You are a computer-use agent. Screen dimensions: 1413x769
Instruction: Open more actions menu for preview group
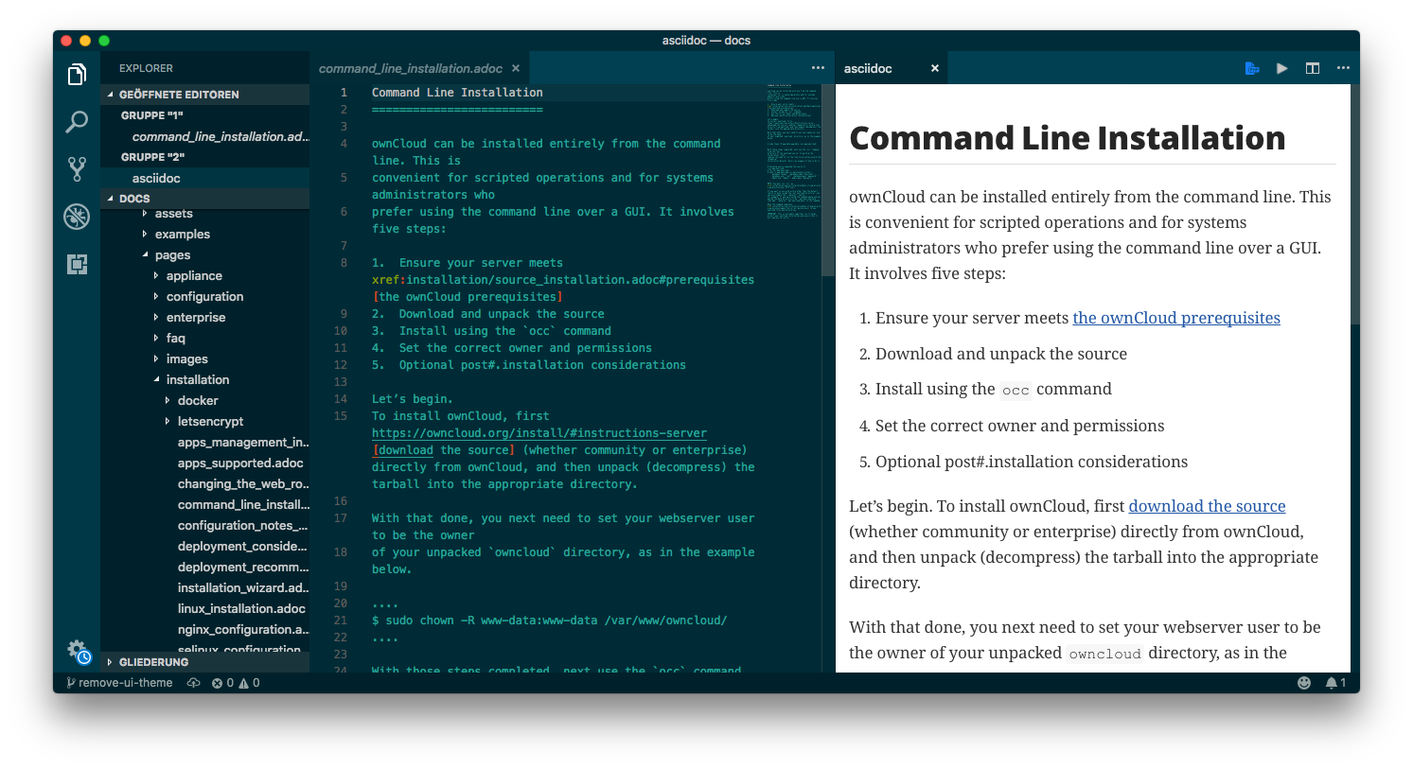pos(1343,68)
